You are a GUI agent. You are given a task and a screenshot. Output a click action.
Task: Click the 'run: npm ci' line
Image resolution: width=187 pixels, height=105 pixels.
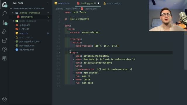pos(83,76)
